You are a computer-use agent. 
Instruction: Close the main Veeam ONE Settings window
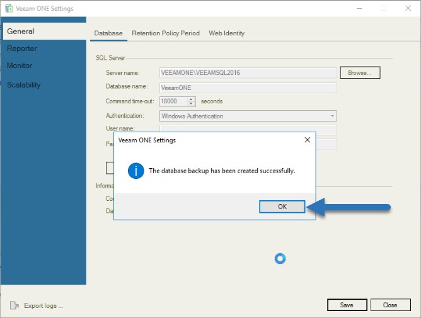pyautogui.click(x=408, y=8)
